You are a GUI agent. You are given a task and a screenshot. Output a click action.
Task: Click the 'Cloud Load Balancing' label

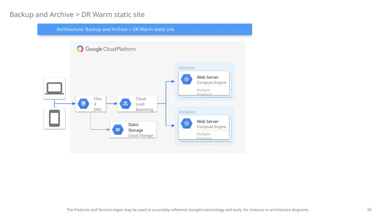pyautogui.click(x=144, y=104)
